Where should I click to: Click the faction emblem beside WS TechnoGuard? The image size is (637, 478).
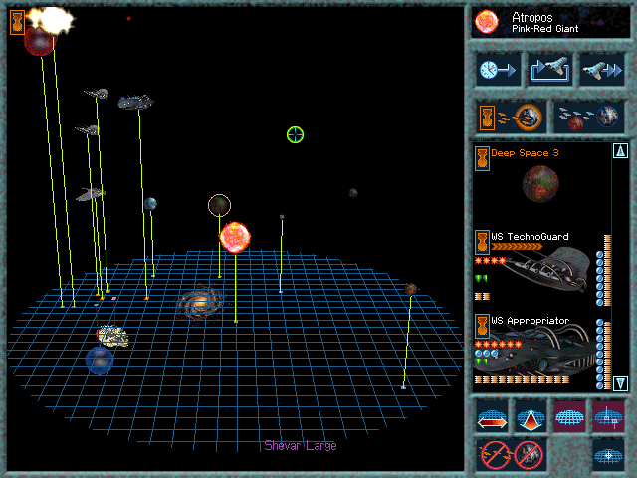pos(482,242)
